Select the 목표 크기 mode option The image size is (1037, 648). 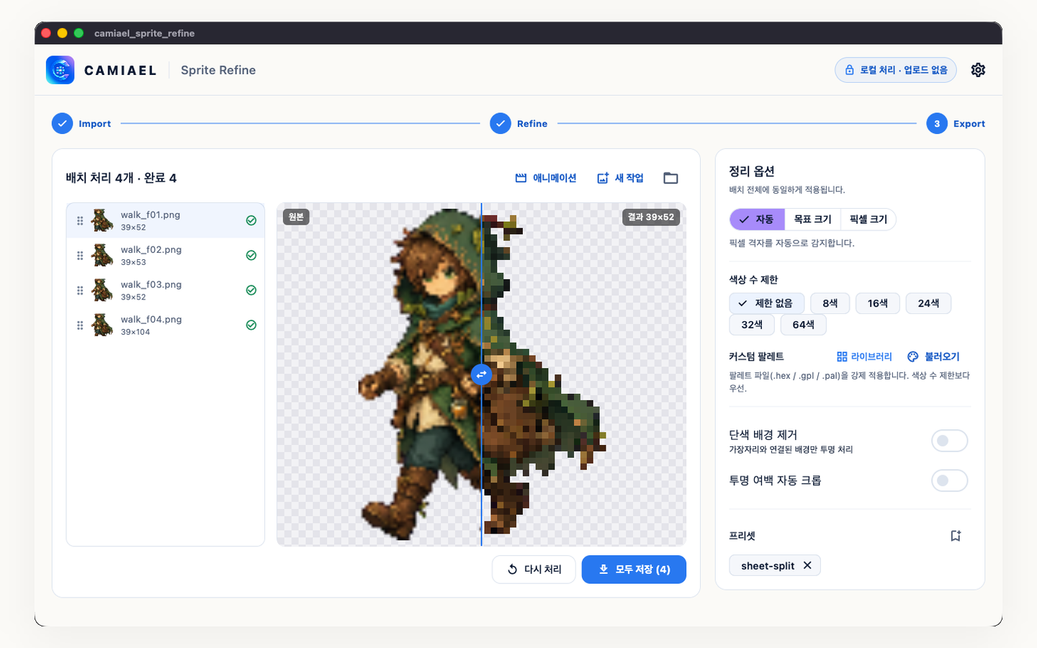[x=812, y=220]
